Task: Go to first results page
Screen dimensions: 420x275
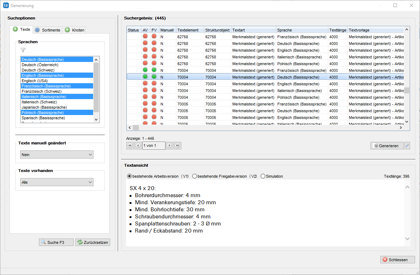Action: click(130, 146)
